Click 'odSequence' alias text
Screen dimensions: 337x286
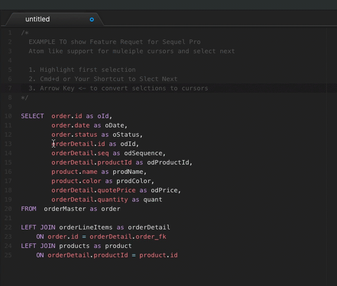[143, 153]
